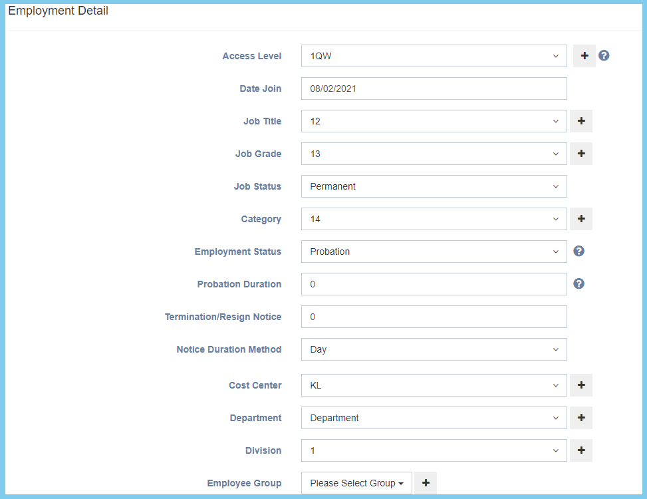Add a new Job Grade with plus icon

581,154
